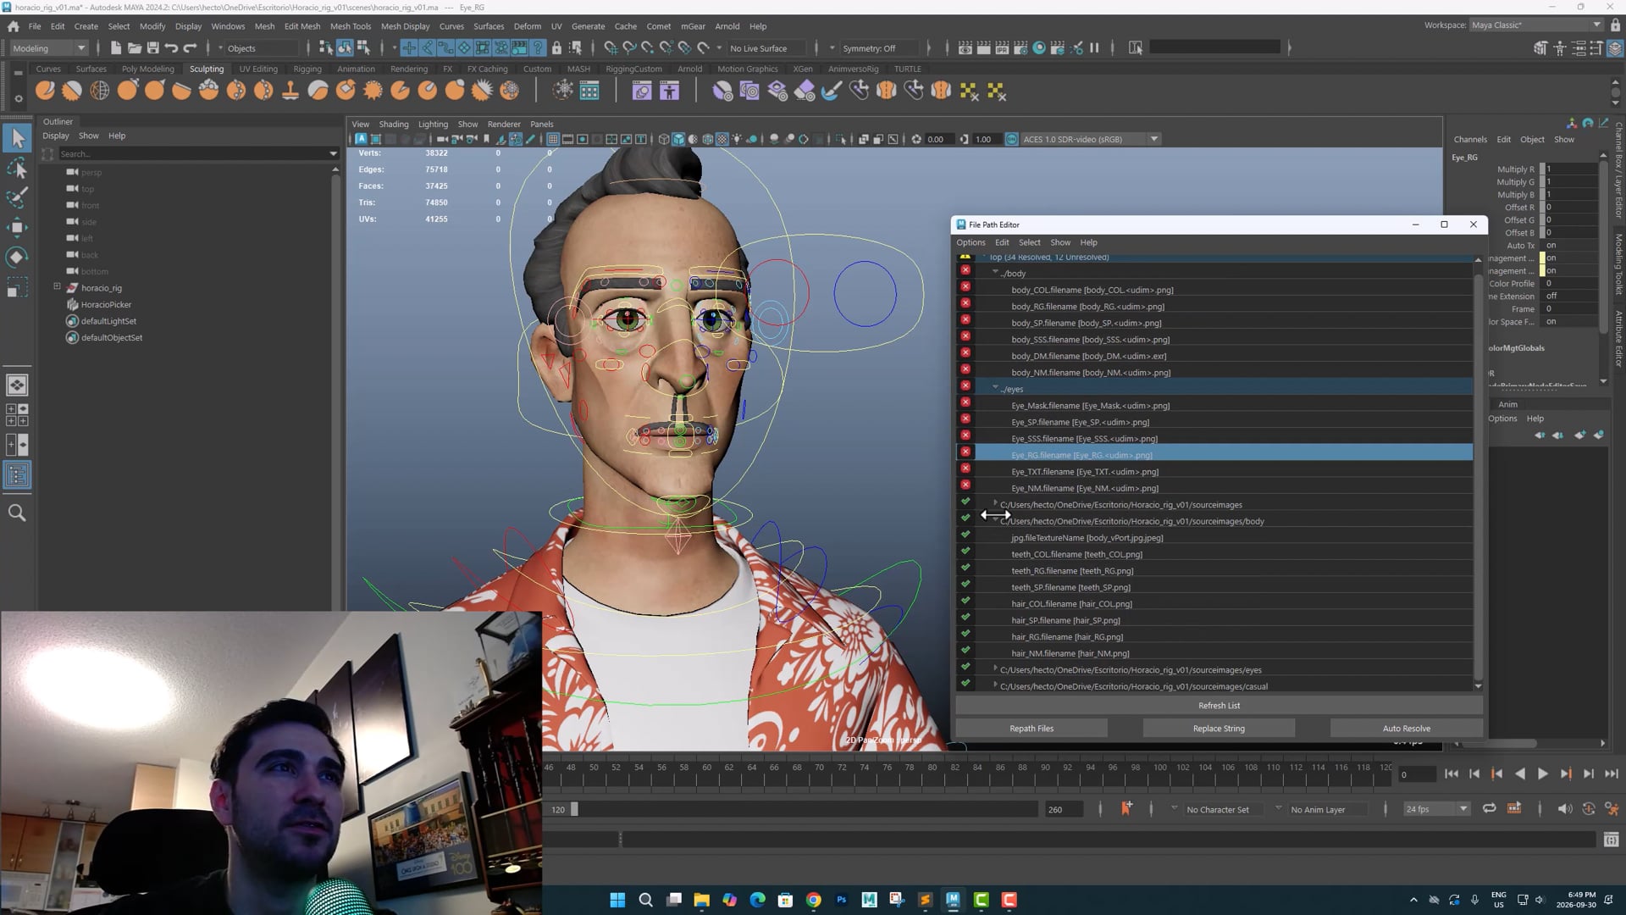Activate the Rotate tool in toolbox

pyautogui.click(x=17, y=257)
